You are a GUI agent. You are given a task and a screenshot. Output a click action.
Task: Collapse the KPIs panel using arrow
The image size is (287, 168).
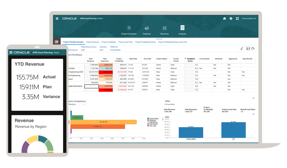[253, 98]
